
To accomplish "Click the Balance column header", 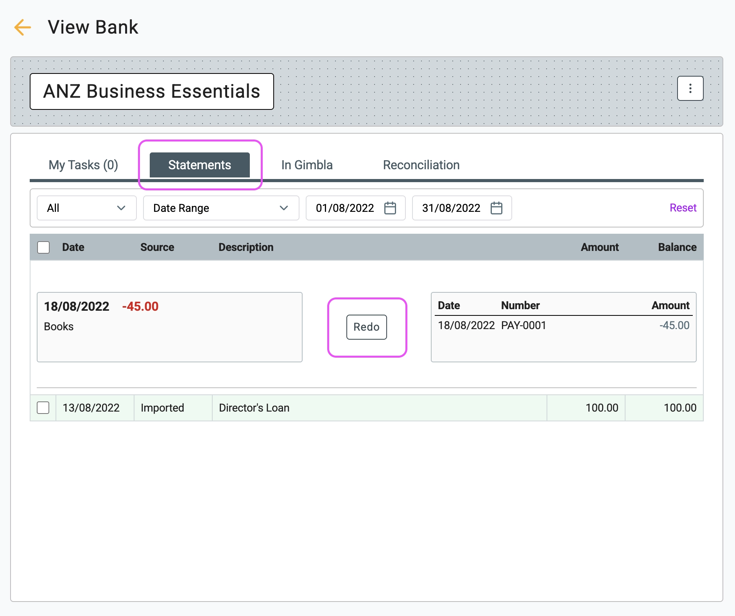I will (x=677, y=247).
